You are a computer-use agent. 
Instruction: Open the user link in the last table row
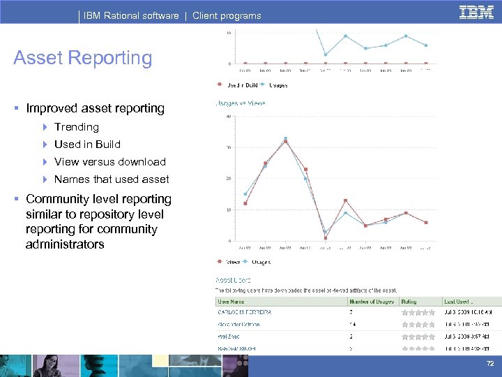[x=236, y=348]
